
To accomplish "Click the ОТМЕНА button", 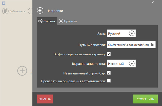I will 45,99.
